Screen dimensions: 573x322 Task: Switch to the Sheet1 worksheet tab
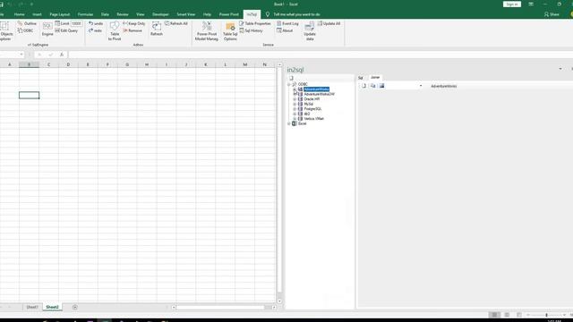[x=32, y=307]
